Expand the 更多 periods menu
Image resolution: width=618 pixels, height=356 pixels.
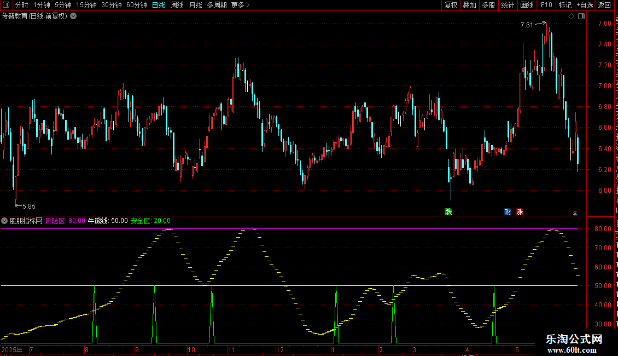[x=240, y=5]
